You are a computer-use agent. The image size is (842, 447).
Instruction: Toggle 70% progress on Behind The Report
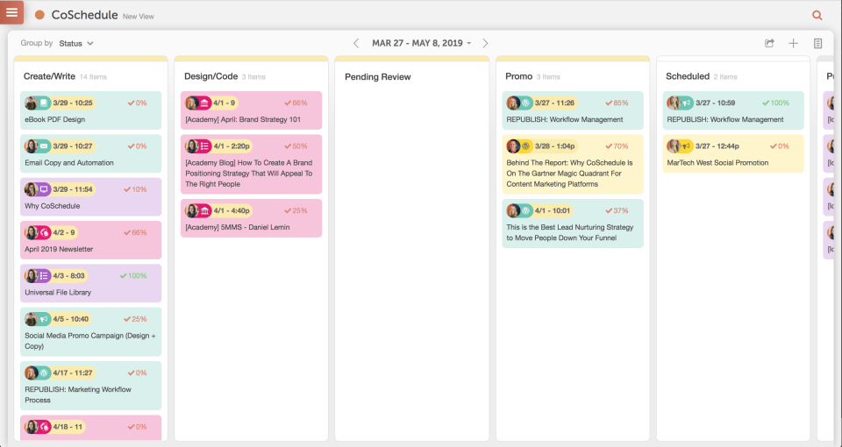(x=617, y=146)
